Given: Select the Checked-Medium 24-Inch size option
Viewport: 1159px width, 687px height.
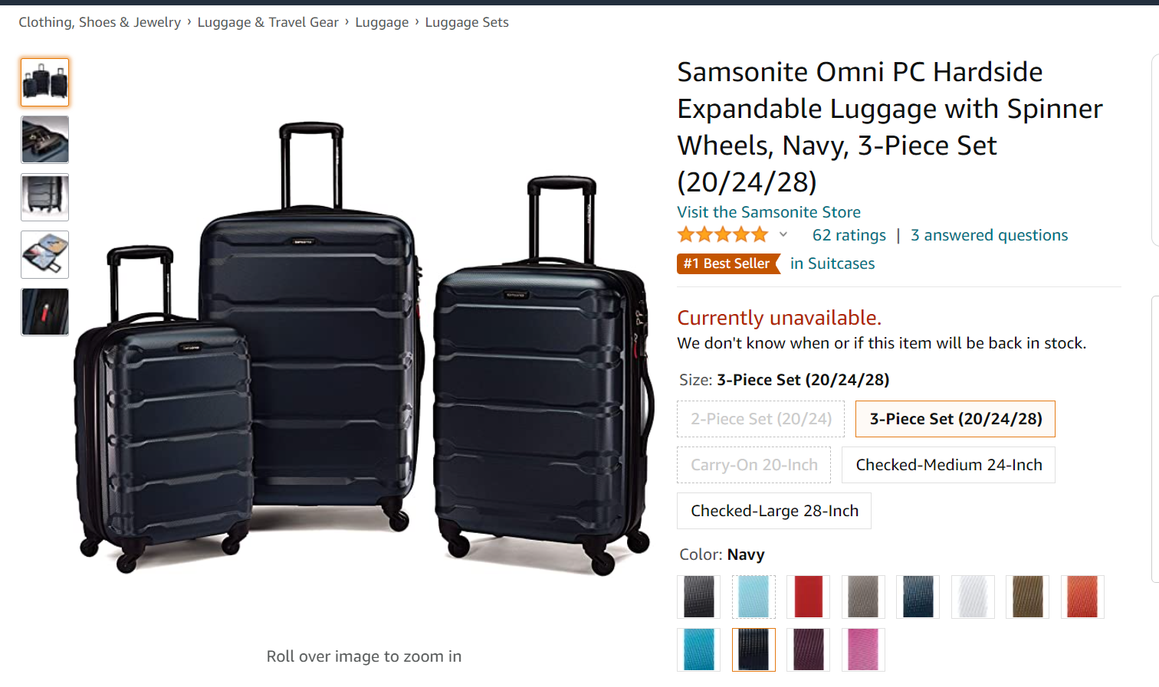Looking at the screenshot, I should tap(948, 465).
